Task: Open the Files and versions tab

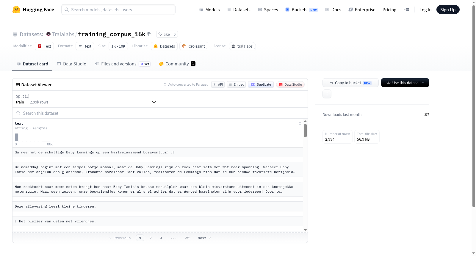Action: pos(123,64)
